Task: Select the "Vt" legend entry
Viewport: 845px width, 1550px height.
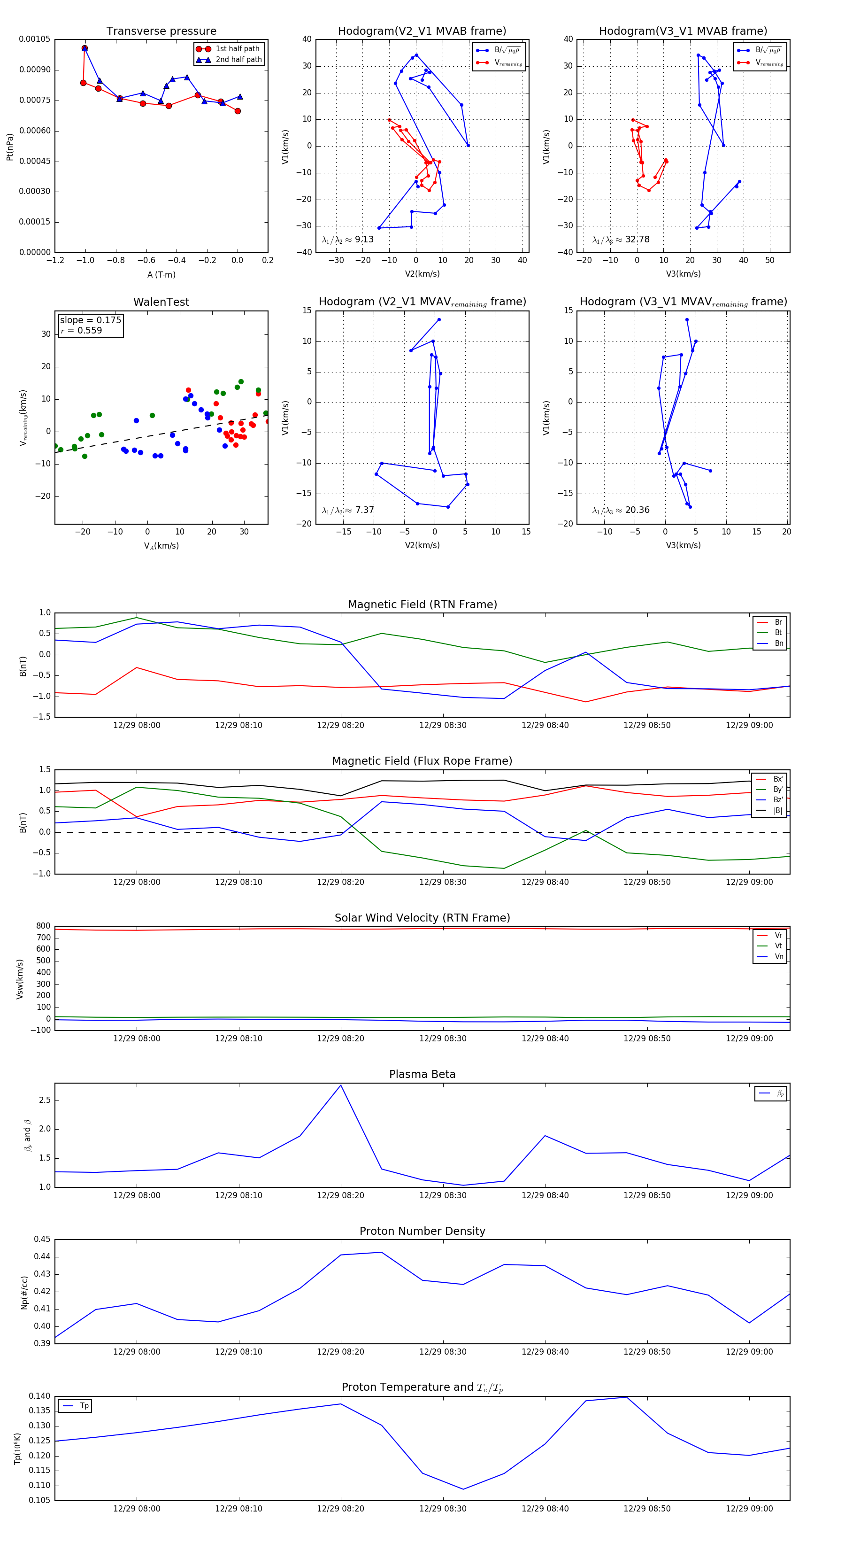Action: [x=770, y=946]
